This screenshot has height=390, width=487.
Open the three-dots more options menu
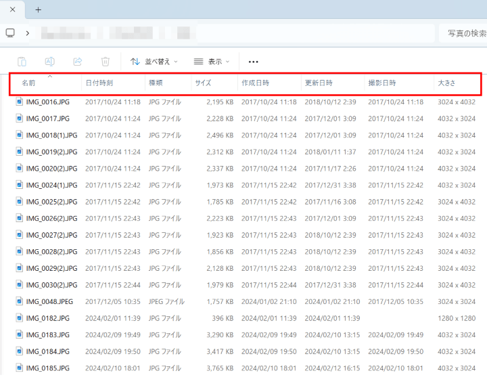click(253, 62)
